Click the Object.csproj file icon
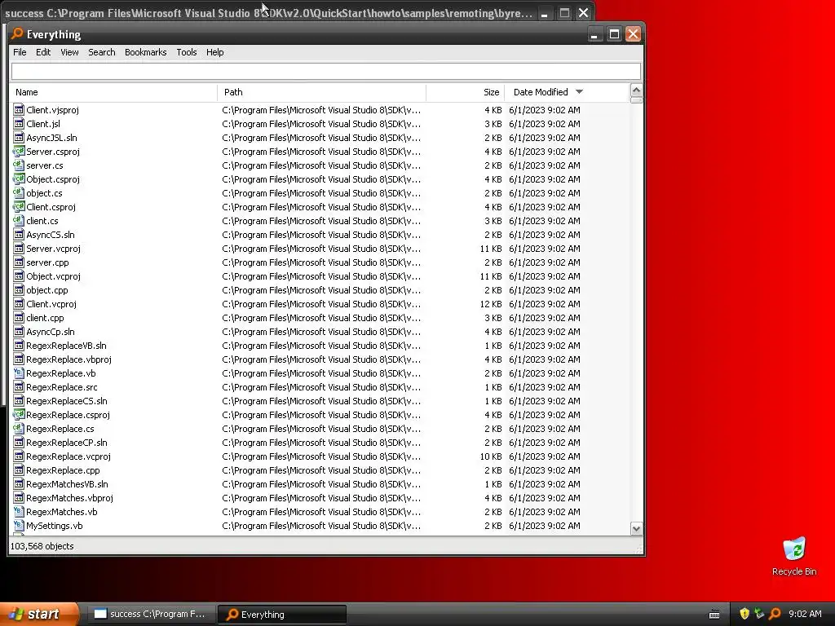 19,179
